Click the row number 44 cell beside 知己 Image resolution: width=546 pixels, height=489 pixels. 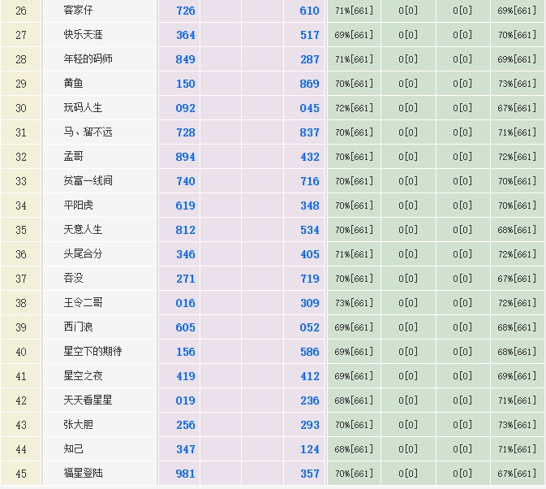pyautogui.click(x=21, y=449)
